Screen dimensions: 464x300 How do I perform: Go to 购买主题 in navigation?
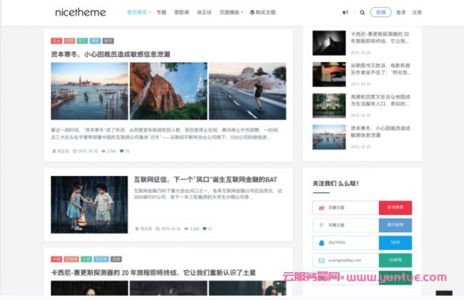tap(263, 12)
